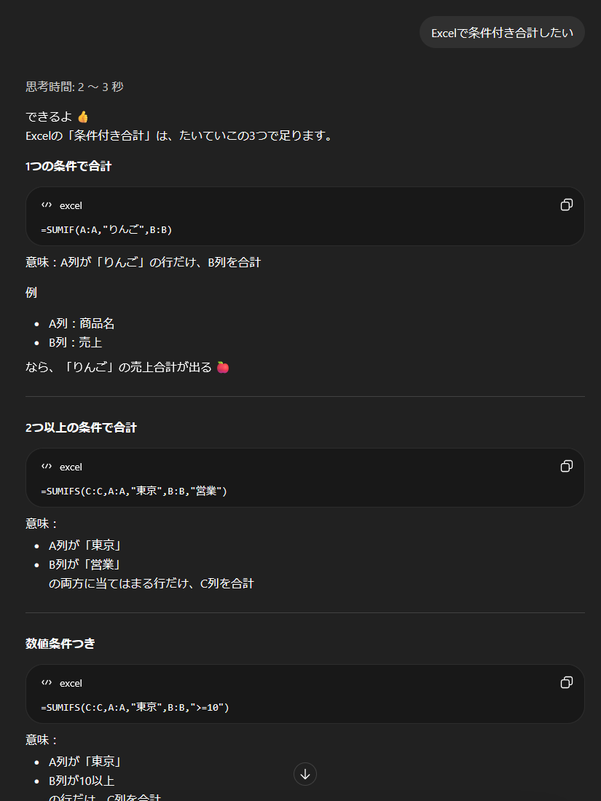Click the bullet item "A列：商品名"
601x801 pixels.
[x=82, y=323]
